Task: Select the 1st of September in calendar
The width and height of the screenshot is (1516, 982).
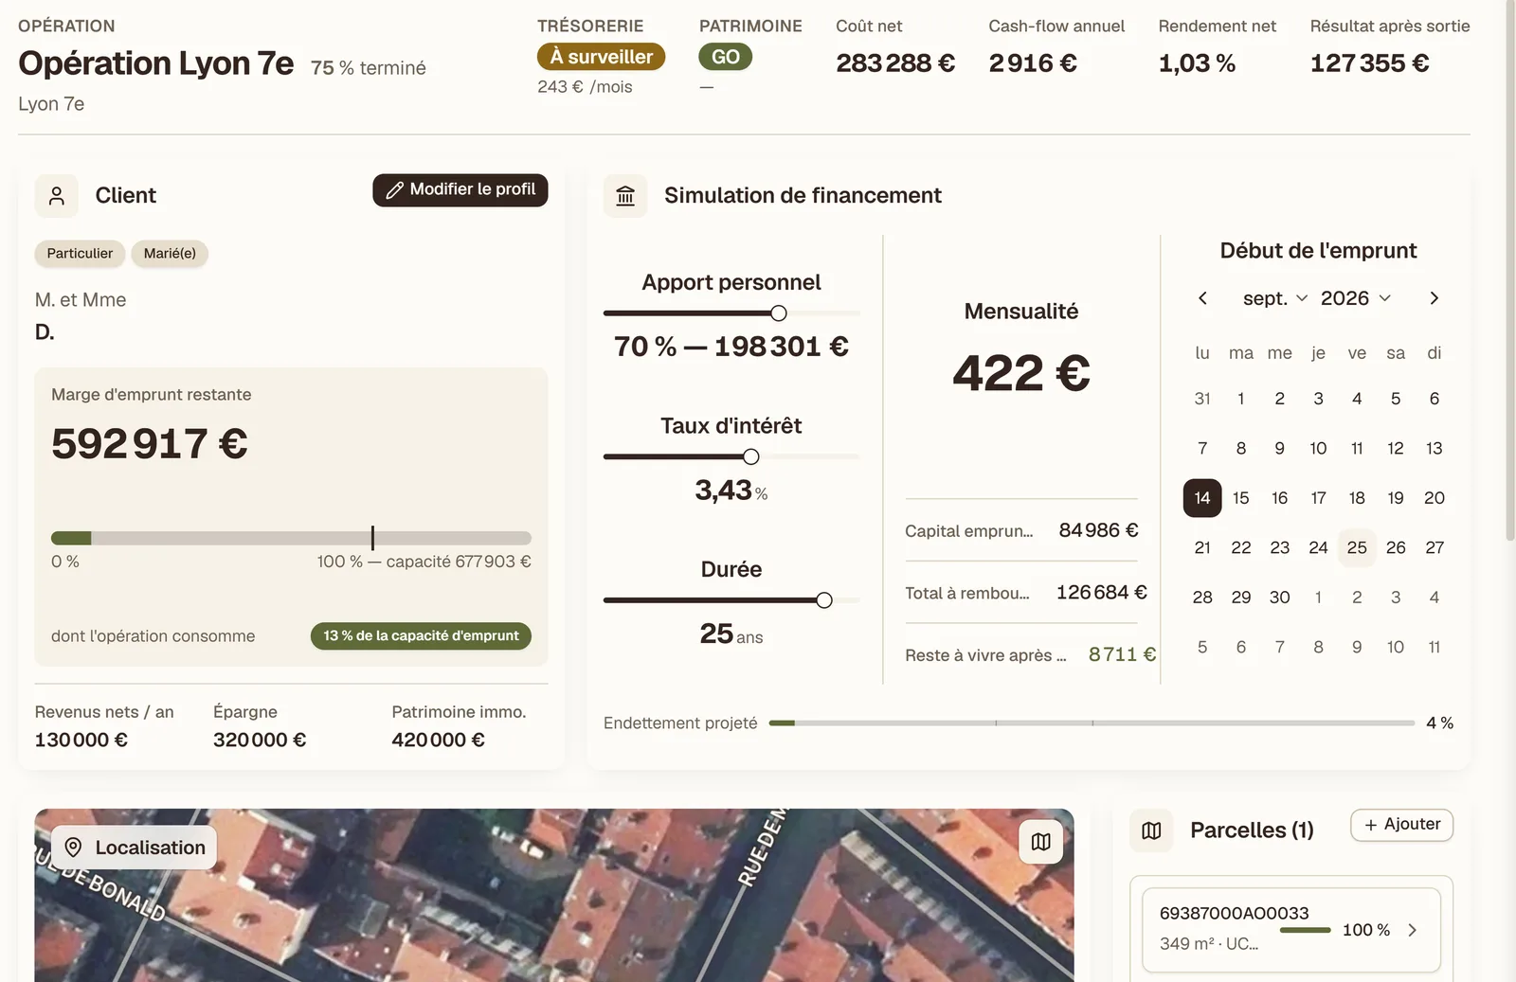Action: coord(1241,399)
